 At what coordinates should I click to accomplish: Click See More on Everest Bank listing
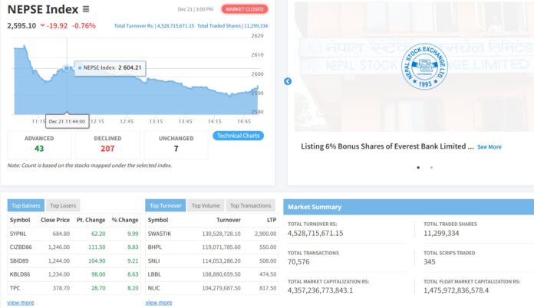(489, 147)
